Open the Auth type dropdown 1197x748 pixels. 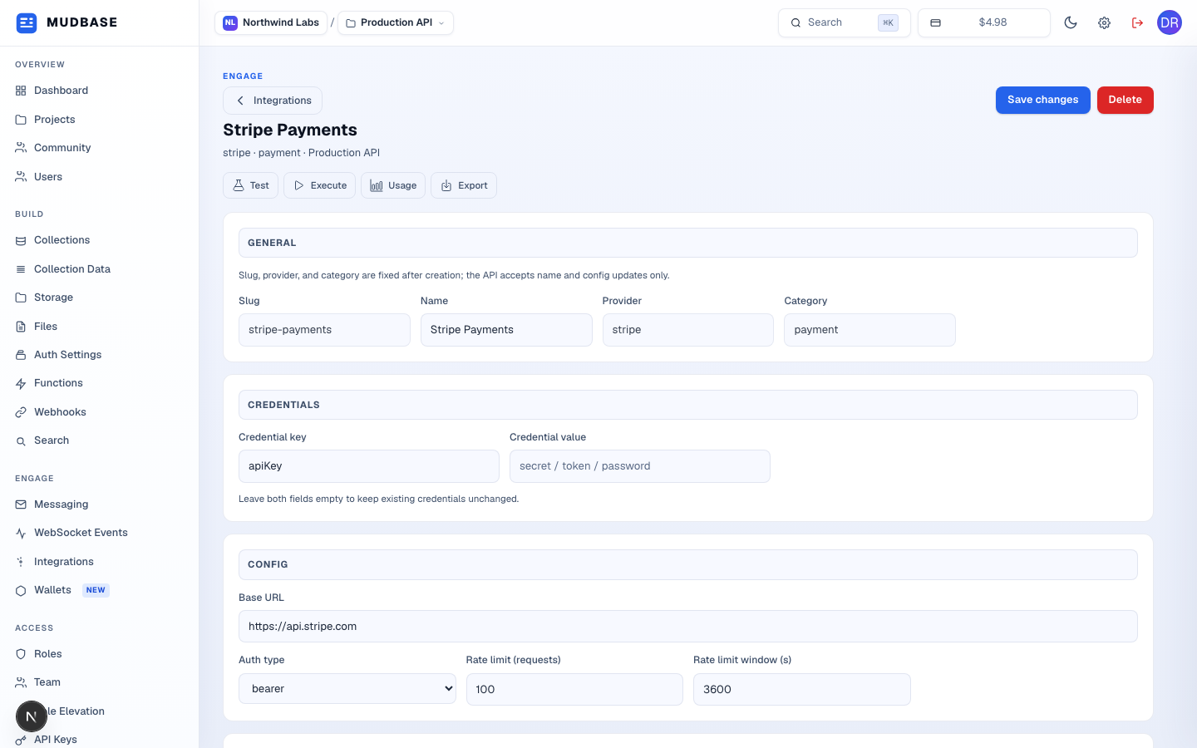click(x=347, y=689)
